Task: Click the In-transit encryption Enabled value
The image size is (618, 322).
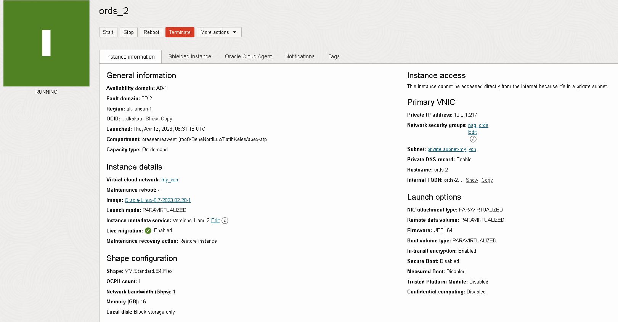Action: click(x=467, y=251)
